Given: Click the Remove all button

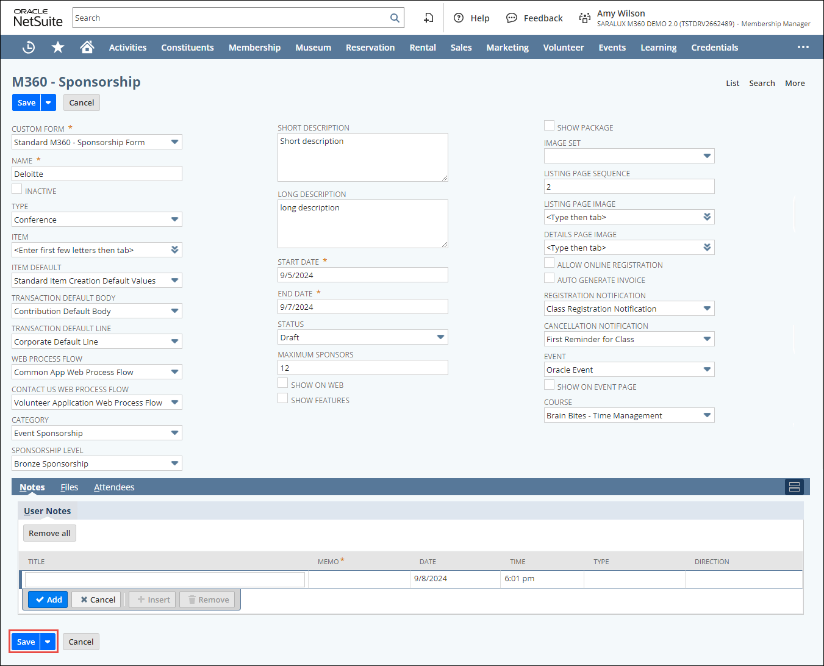Looking at the screenshot, I should click(49, 533).
